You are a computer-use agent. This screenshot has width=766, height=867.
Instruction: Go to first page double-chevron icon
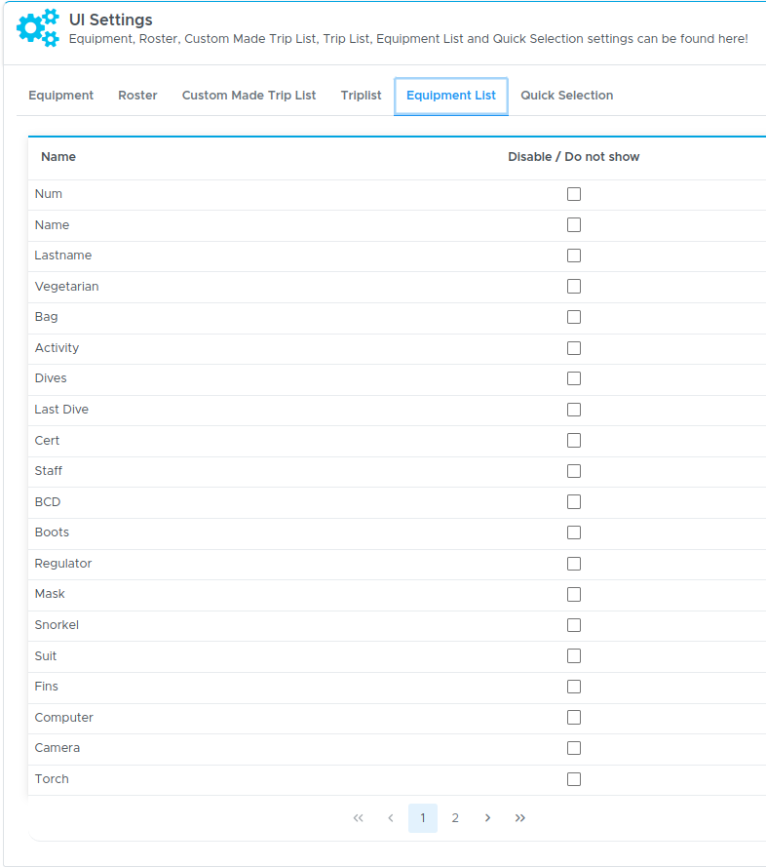[x=358, y=818]
